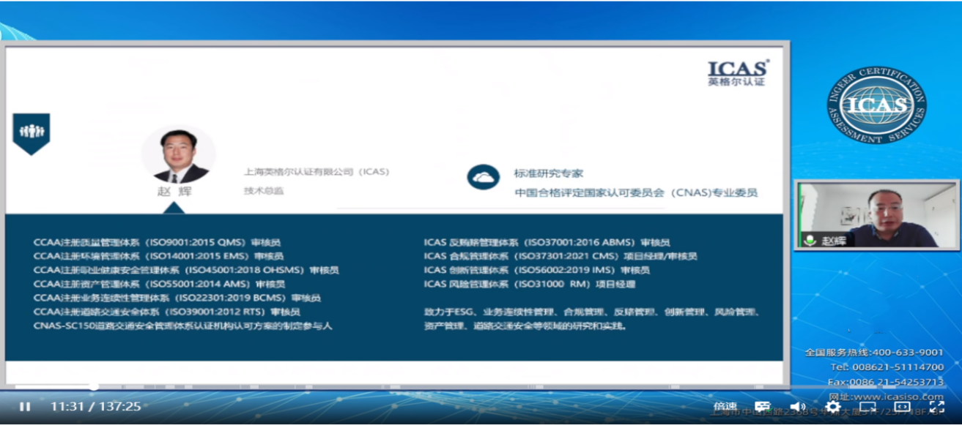Click the ISO9001:2015 QMS line
The width and height of the screenshot is (962, 425).
158,242
